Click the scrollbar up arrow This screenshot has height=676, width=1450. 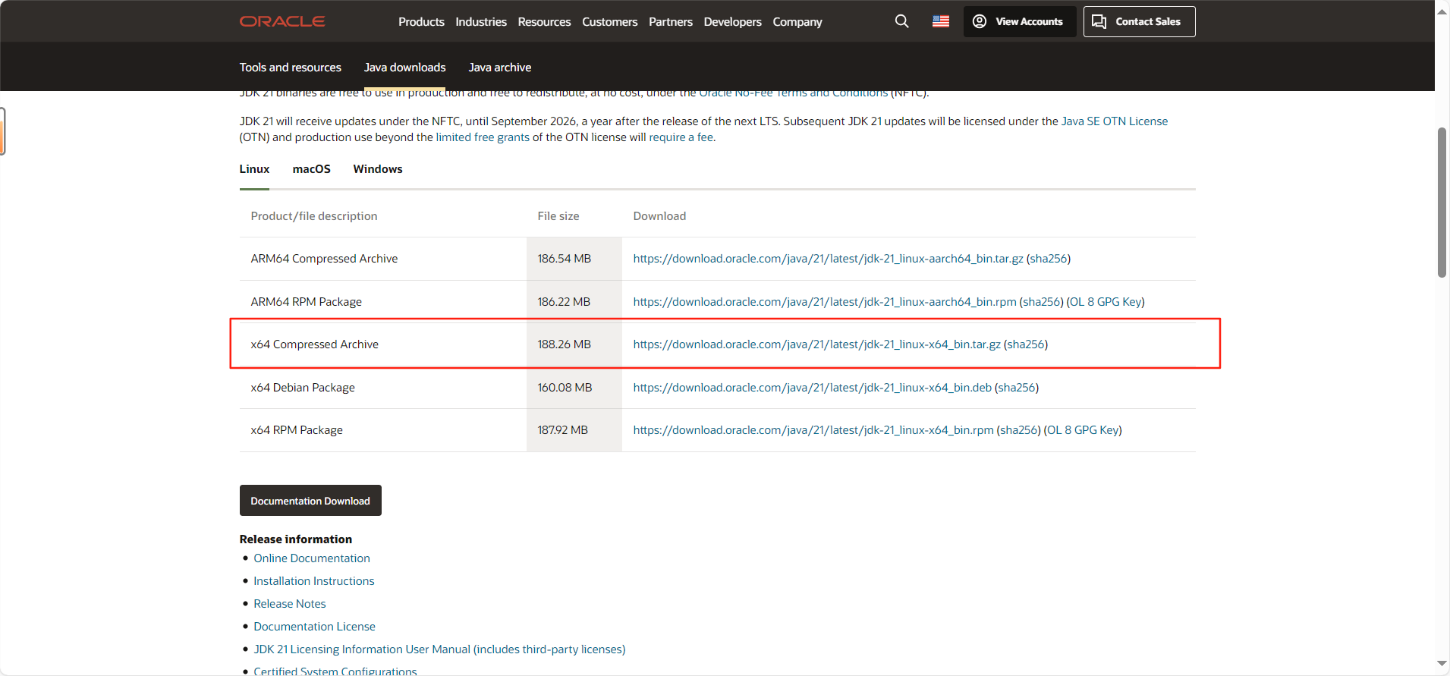coord(1442,11)
